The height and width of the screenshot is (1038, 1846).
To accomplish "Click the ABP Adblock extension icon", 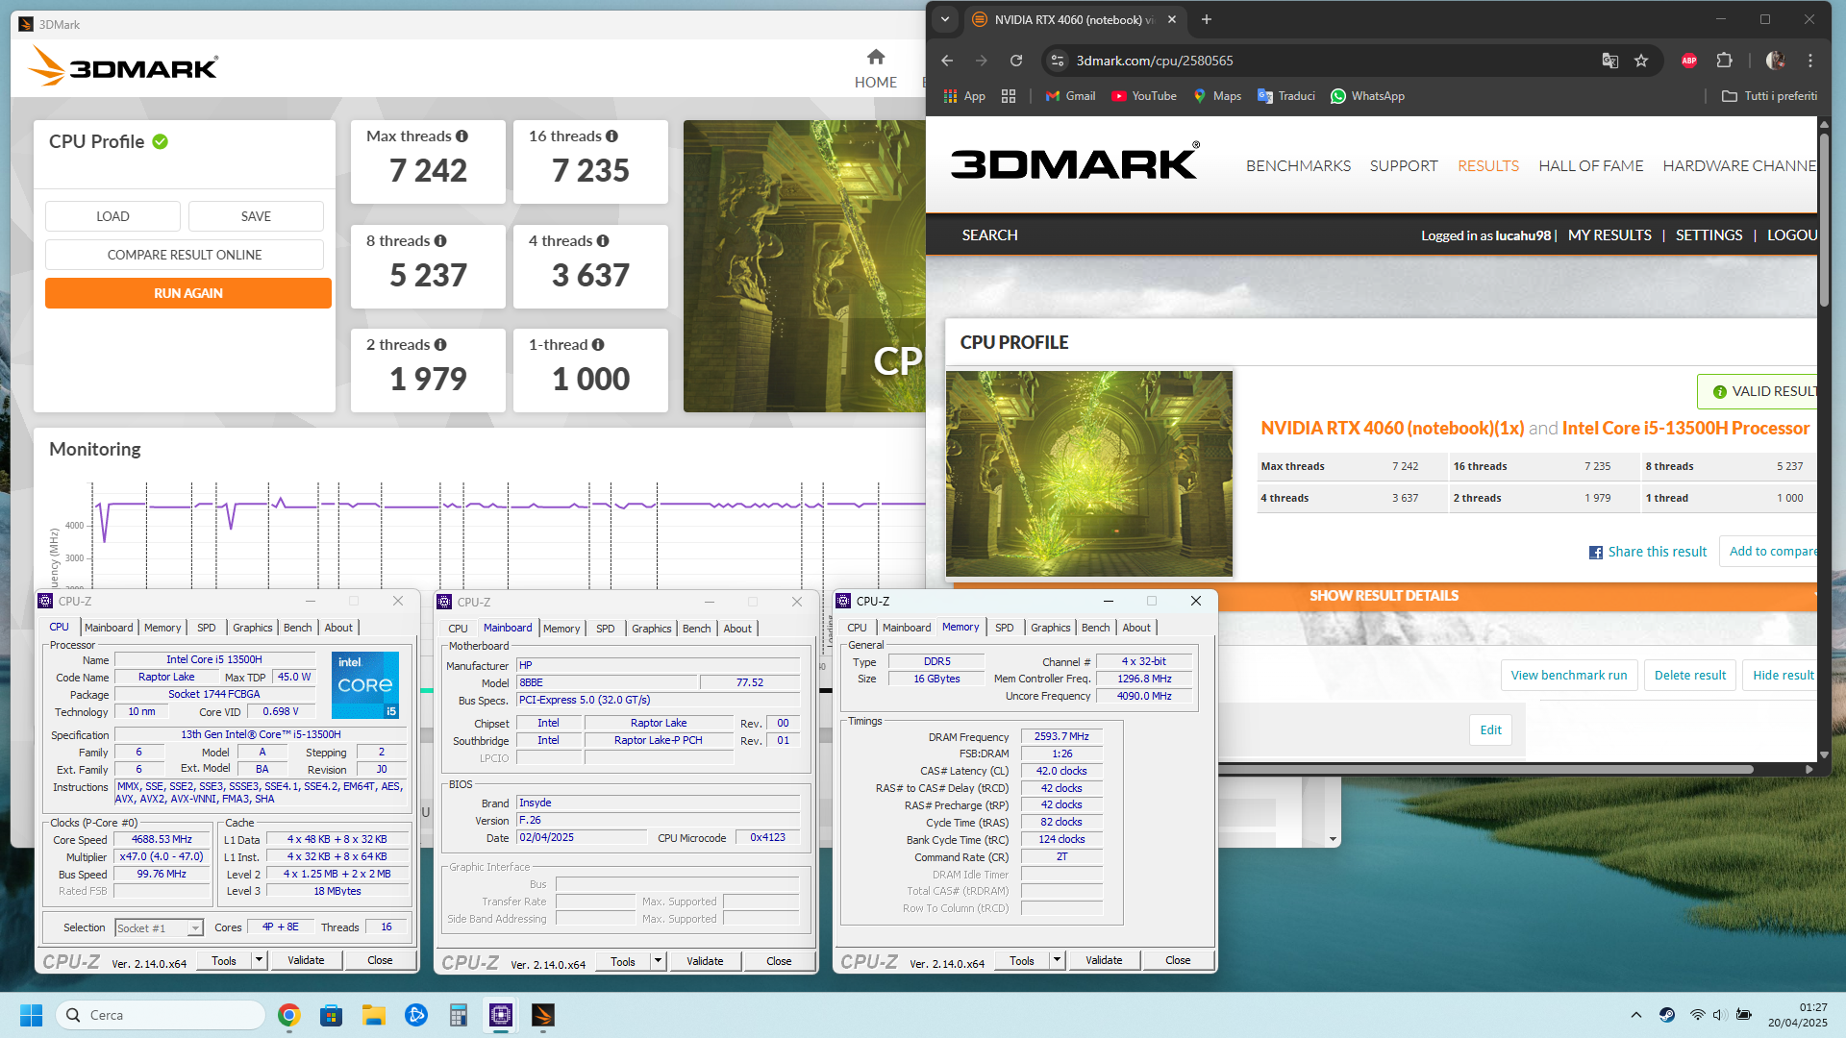I will point(1689,61).
